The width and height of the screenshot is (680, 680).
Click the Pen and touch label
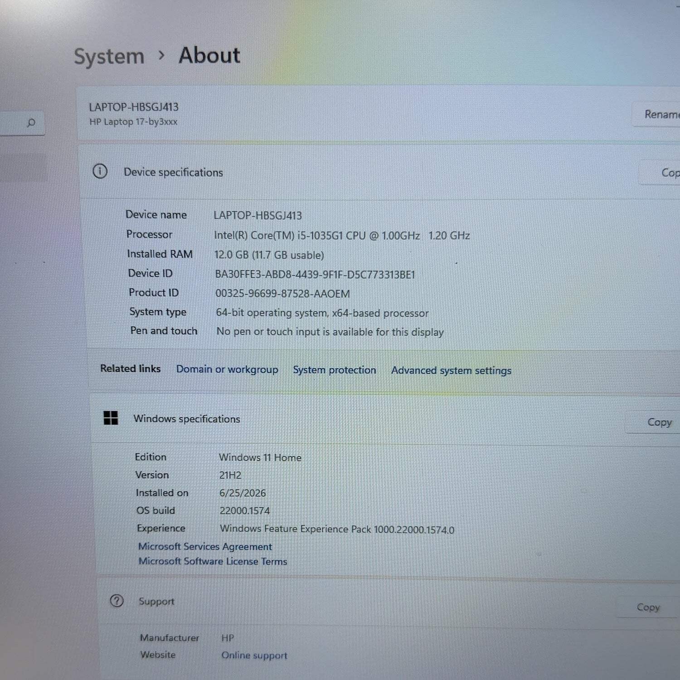pos(164,331)
